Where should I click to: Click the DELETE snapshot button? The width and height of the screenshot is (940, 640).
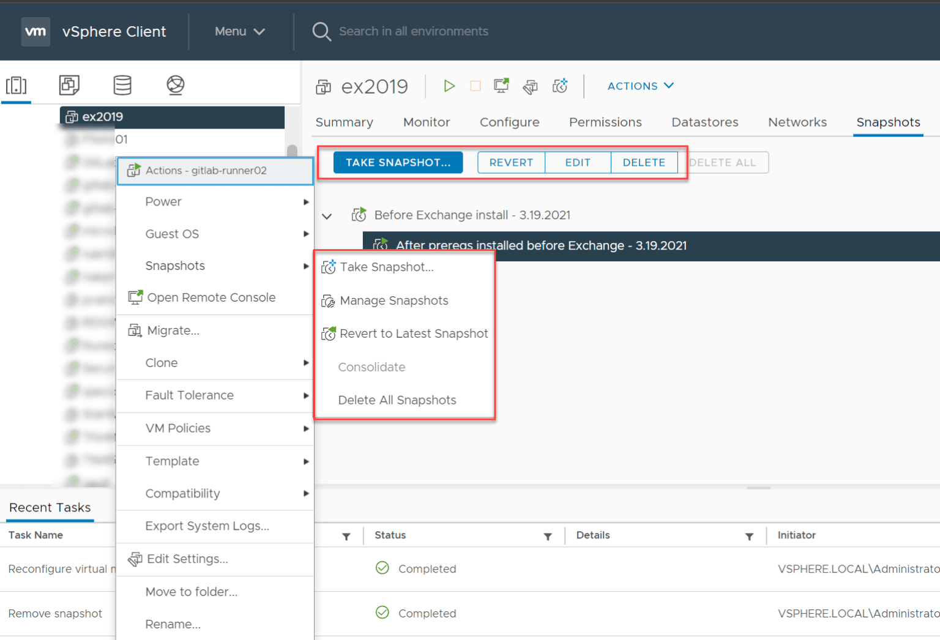[x=644, y=162]
